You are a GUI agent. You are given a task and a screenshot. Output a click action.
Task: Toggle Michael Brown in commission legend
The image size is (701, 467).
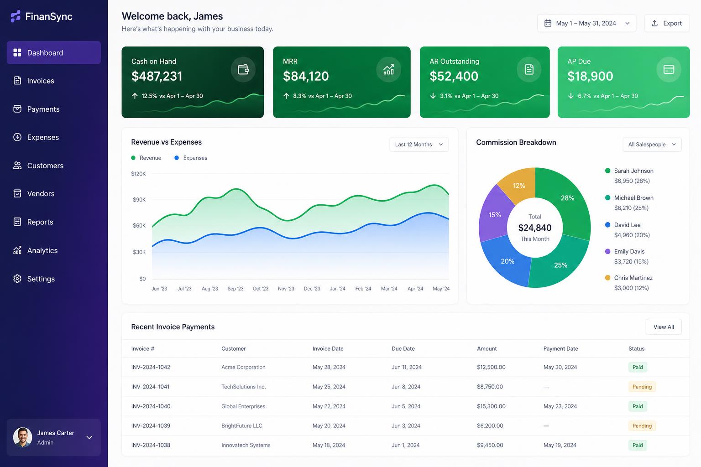(629, 202)
